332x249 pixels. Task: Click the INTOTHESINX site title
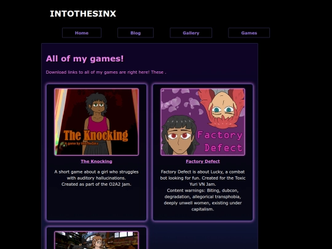tap(83, 14)
